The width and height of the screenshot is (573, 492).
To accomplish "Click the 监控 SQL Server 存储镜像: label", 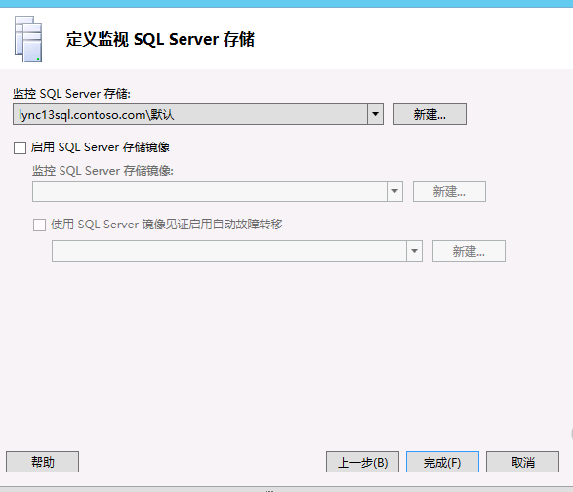I will pyautogui.click(x=102, y=171).
